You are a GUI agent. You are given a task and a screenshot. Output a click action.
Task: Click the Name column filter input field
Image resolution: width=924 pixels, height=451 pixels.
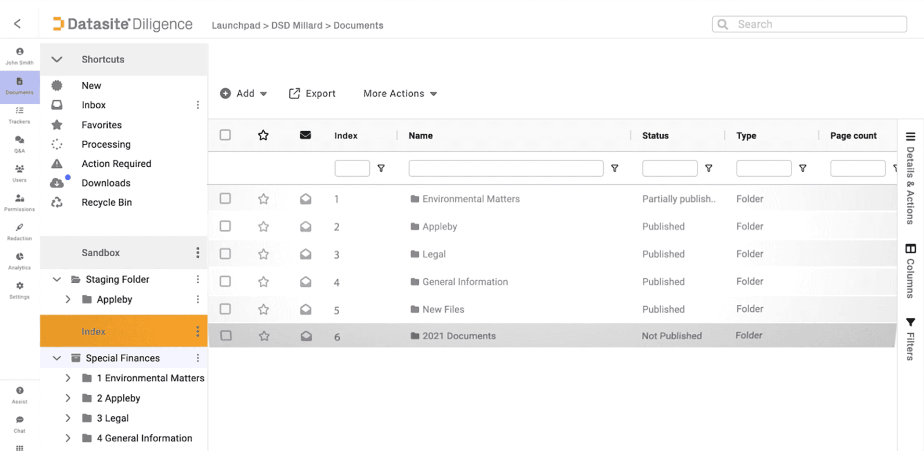pos(505,168)
